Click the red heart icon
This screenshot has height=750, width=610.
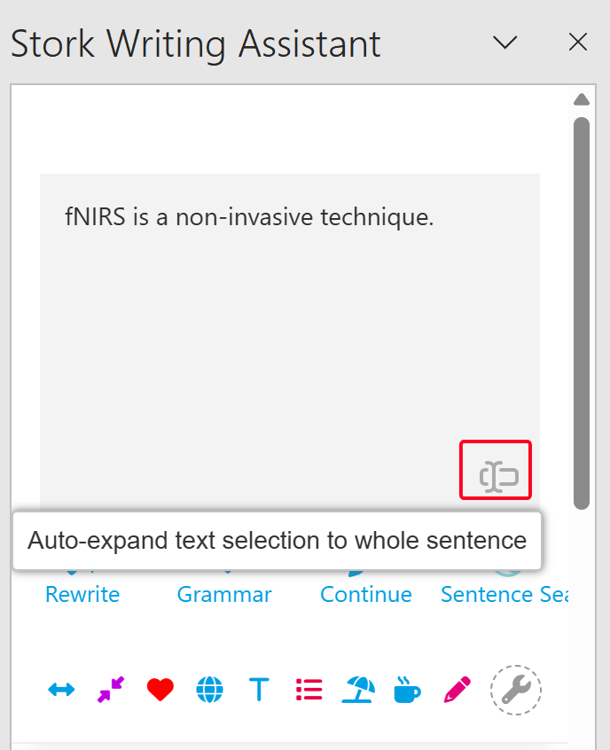click(x=160, y=690)
